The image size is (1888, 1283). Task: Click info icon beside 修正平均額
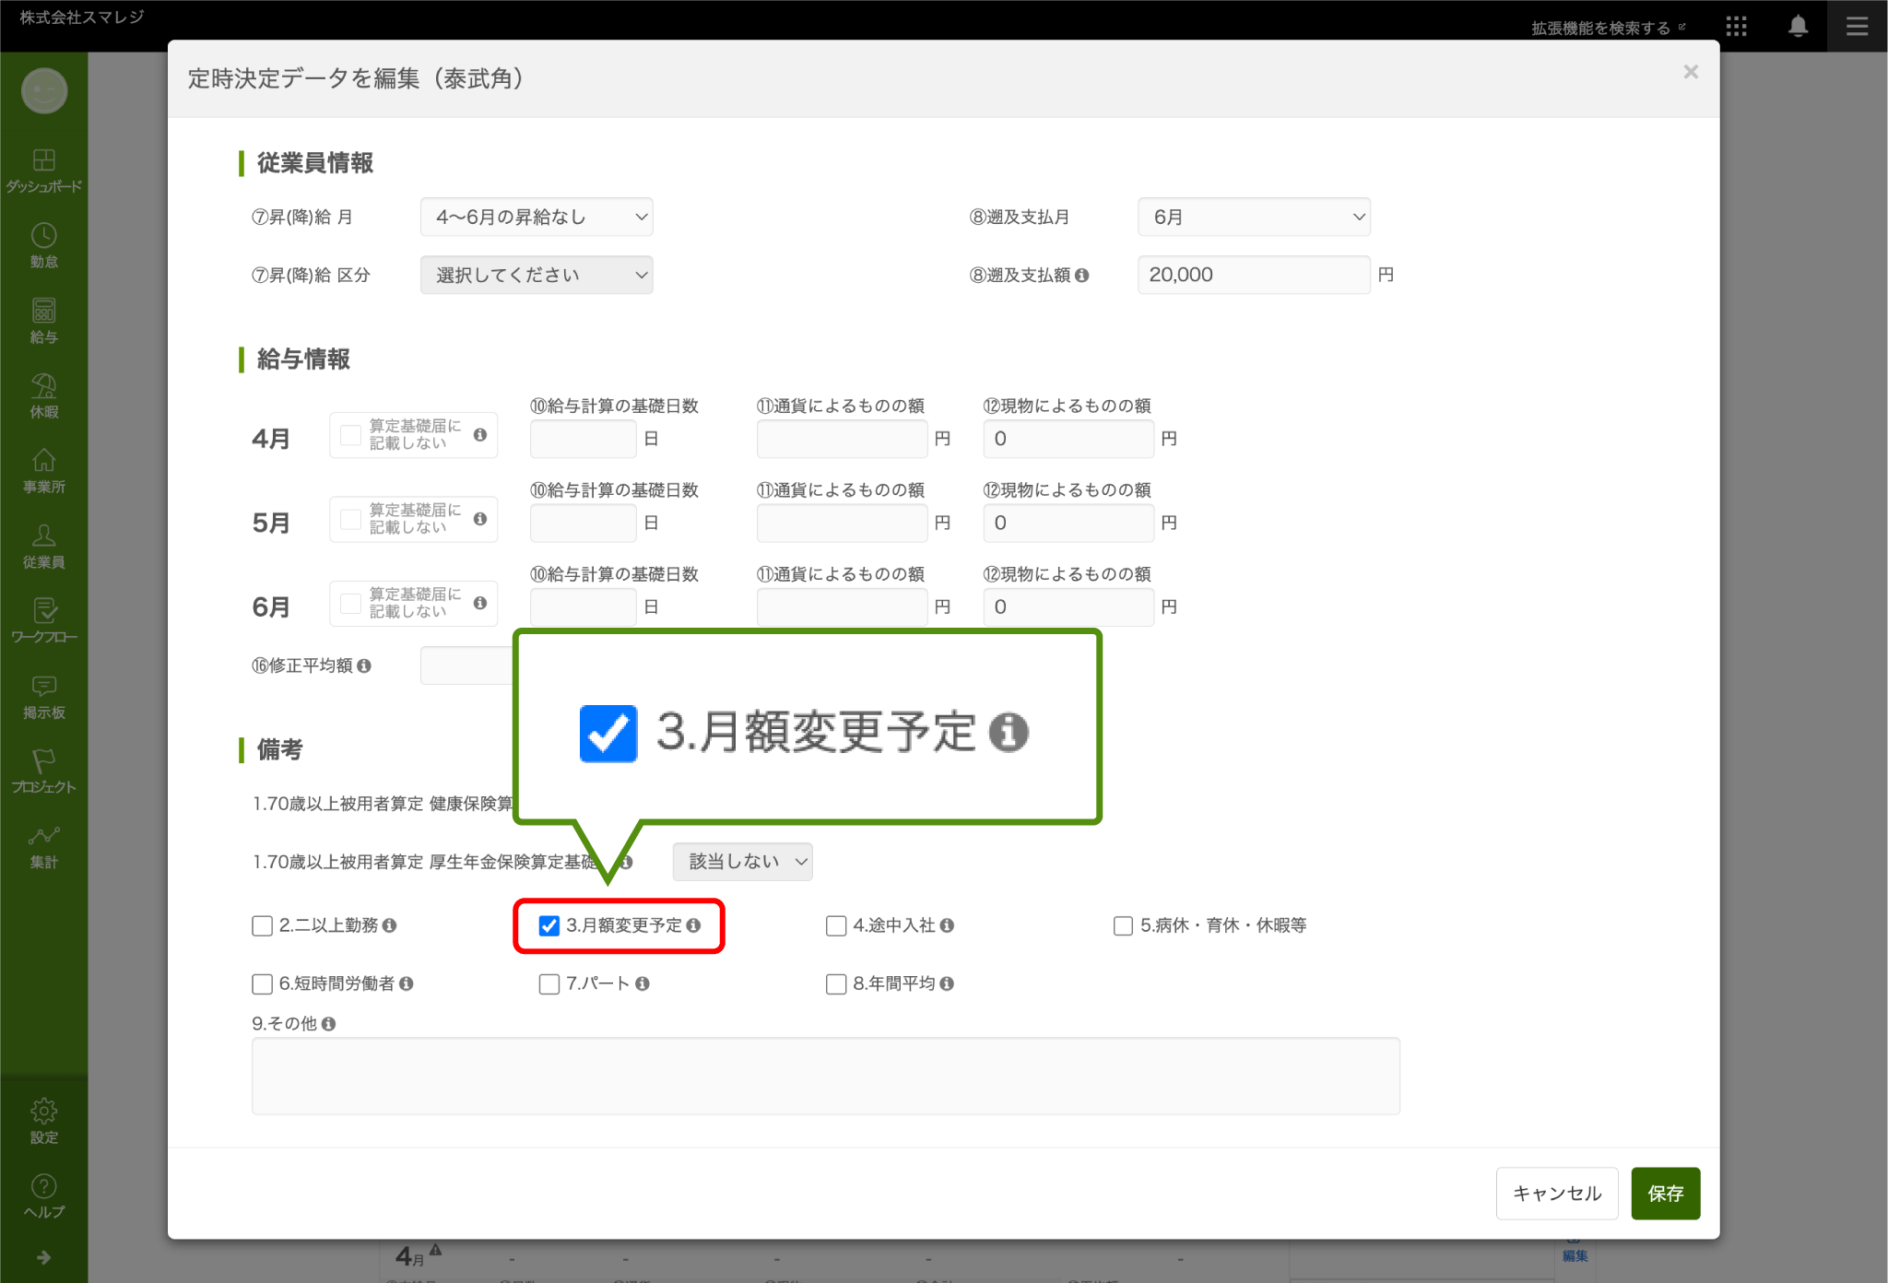pos(364,665)
